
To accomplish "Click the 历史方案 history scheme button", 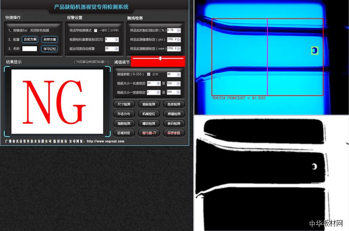I will [x=30, y=39].
